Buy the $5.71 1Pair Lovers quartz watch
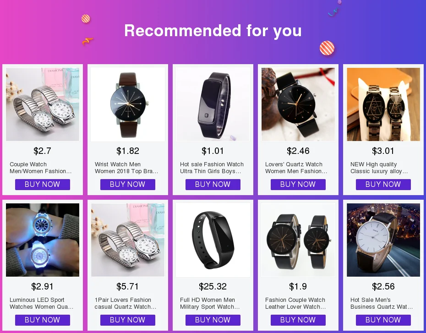Image resolution: width=426 pixels, height=333 pixels. click(x=128, y=320)
